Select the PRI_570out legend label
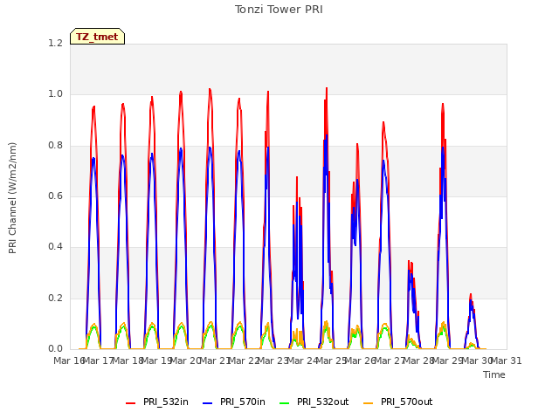 pyautogui.click(x=407, y=402)
